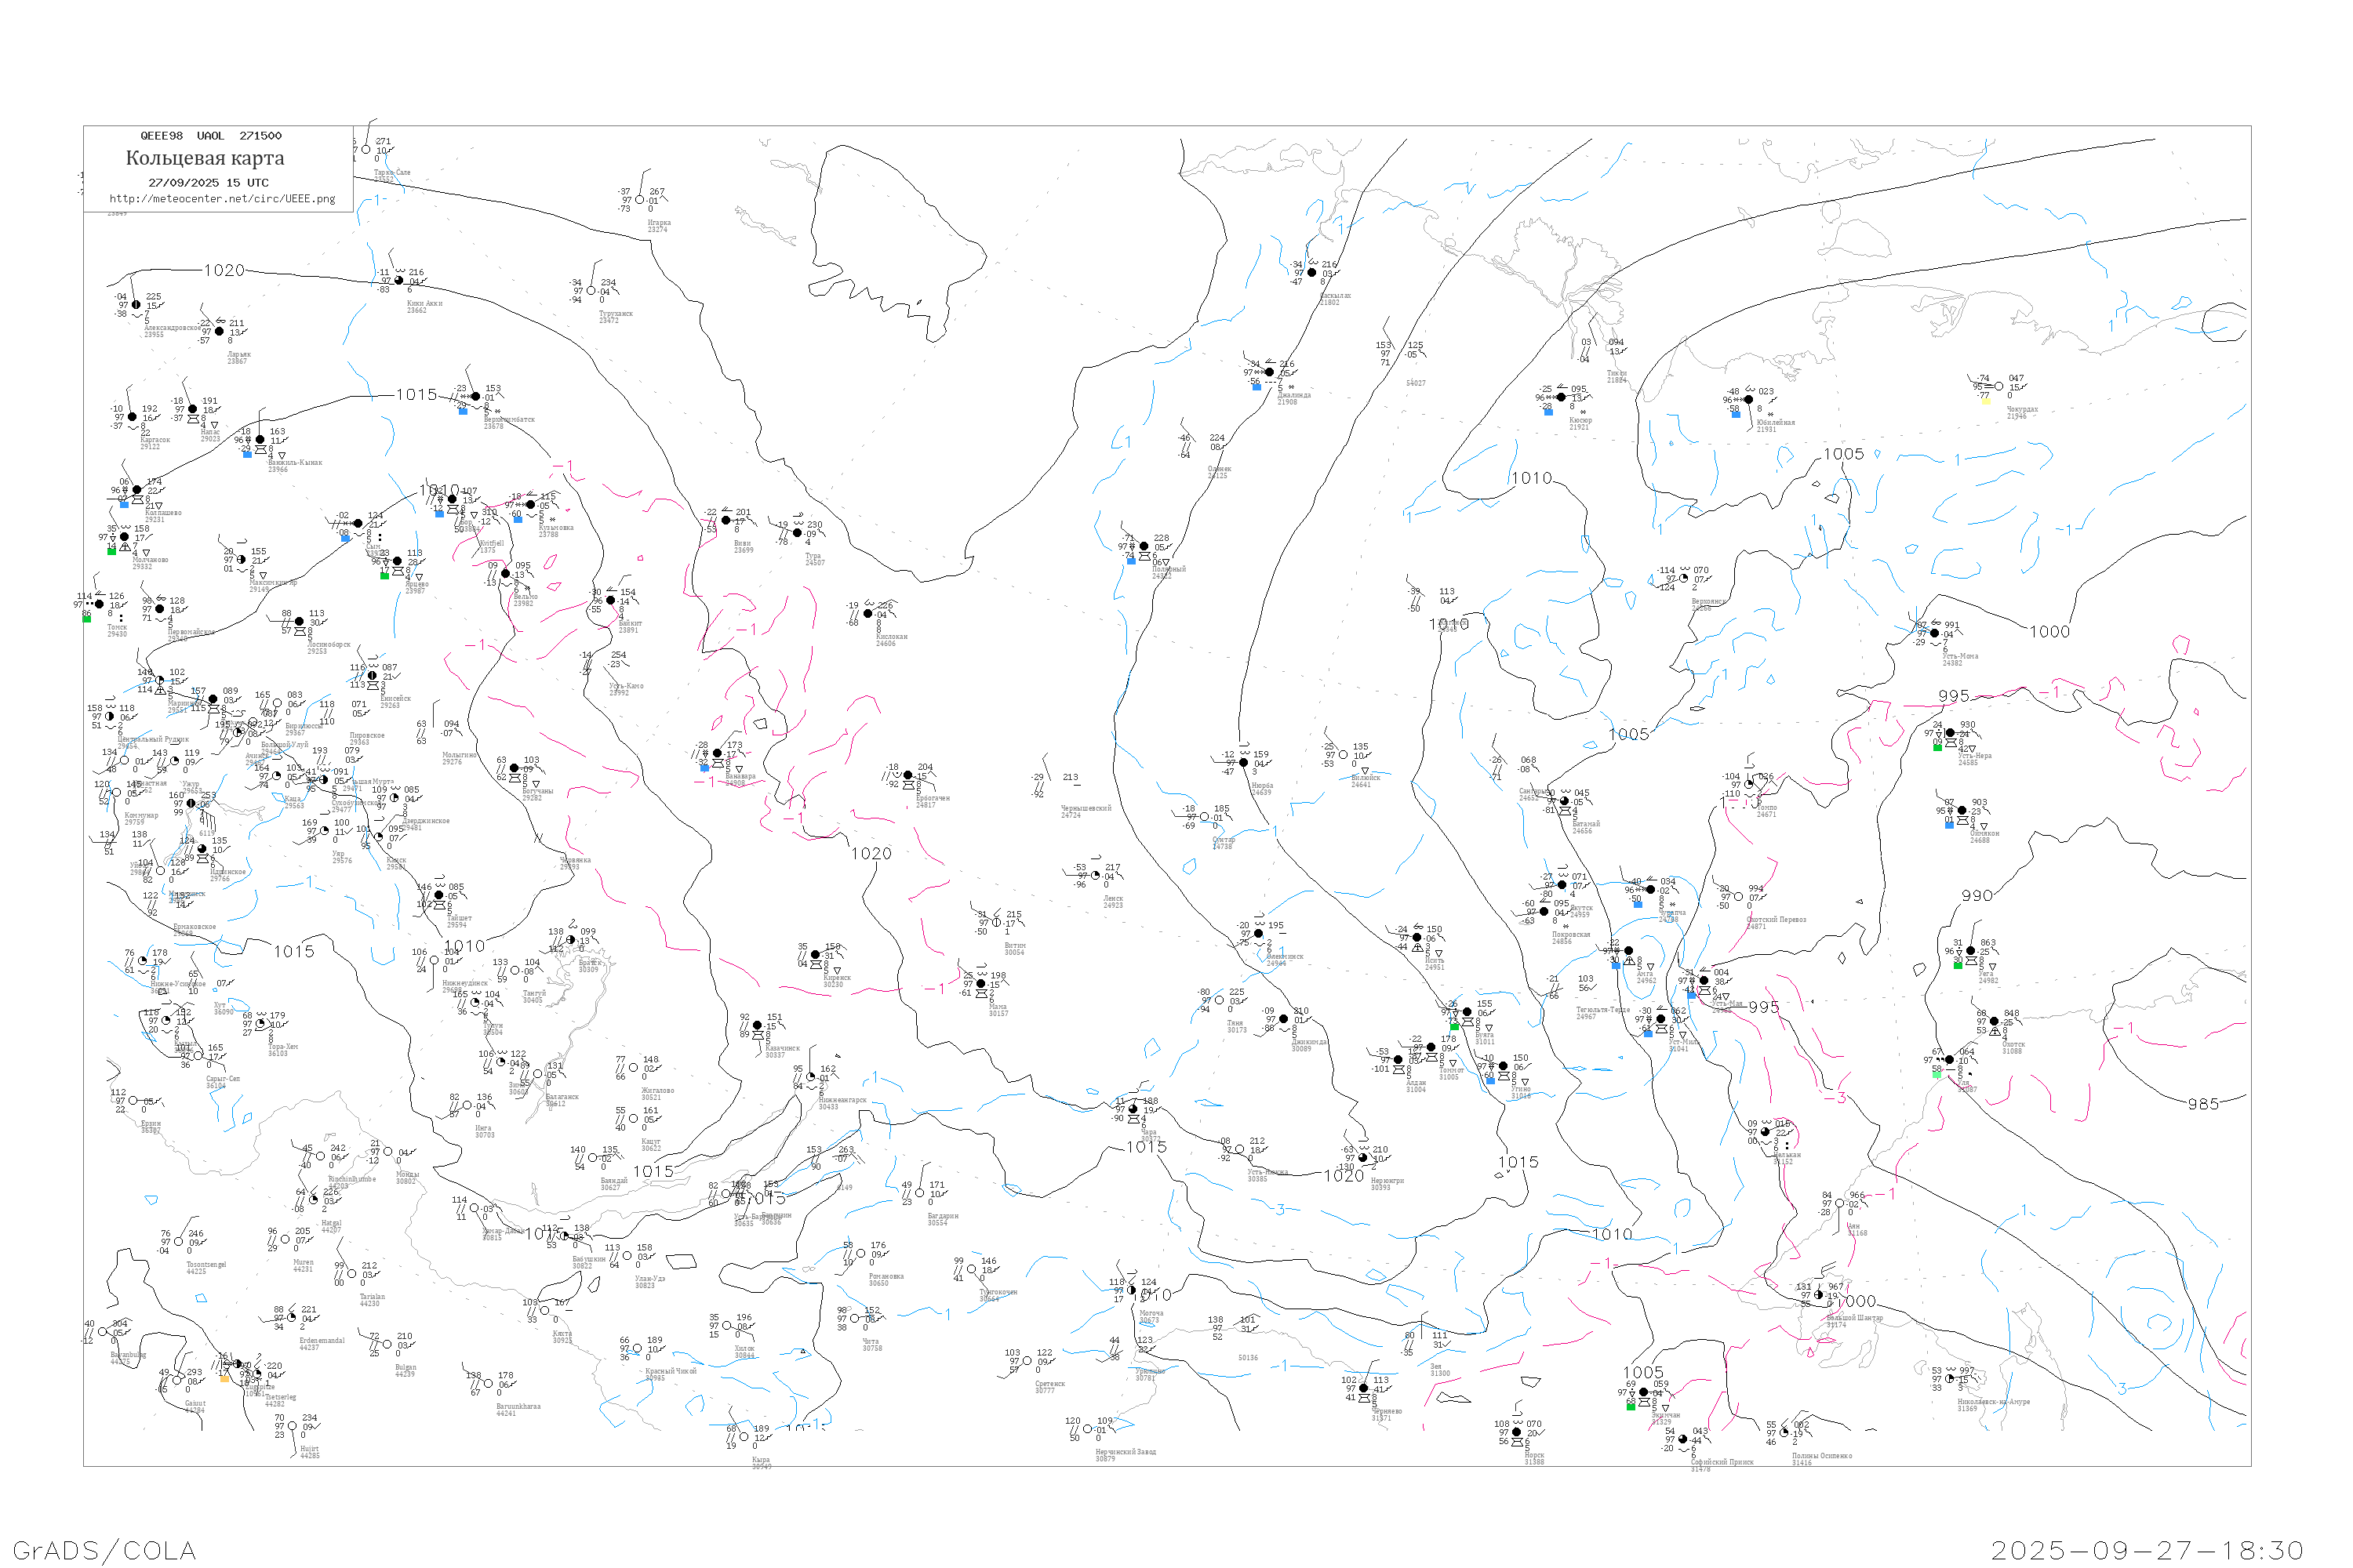Click the Кики Акки station marker
Image resolution: width=2353 pixels, height=1568 pixels.
pyautogui.click(x=399, y=281)
